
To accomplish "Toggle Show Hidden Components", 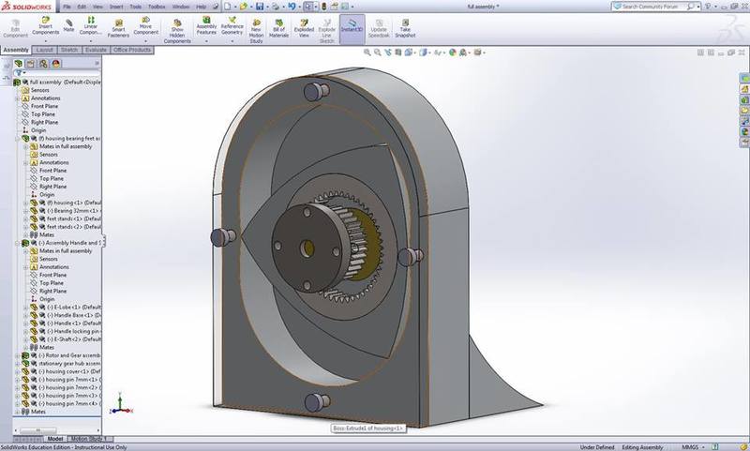I will pos(176,26).
